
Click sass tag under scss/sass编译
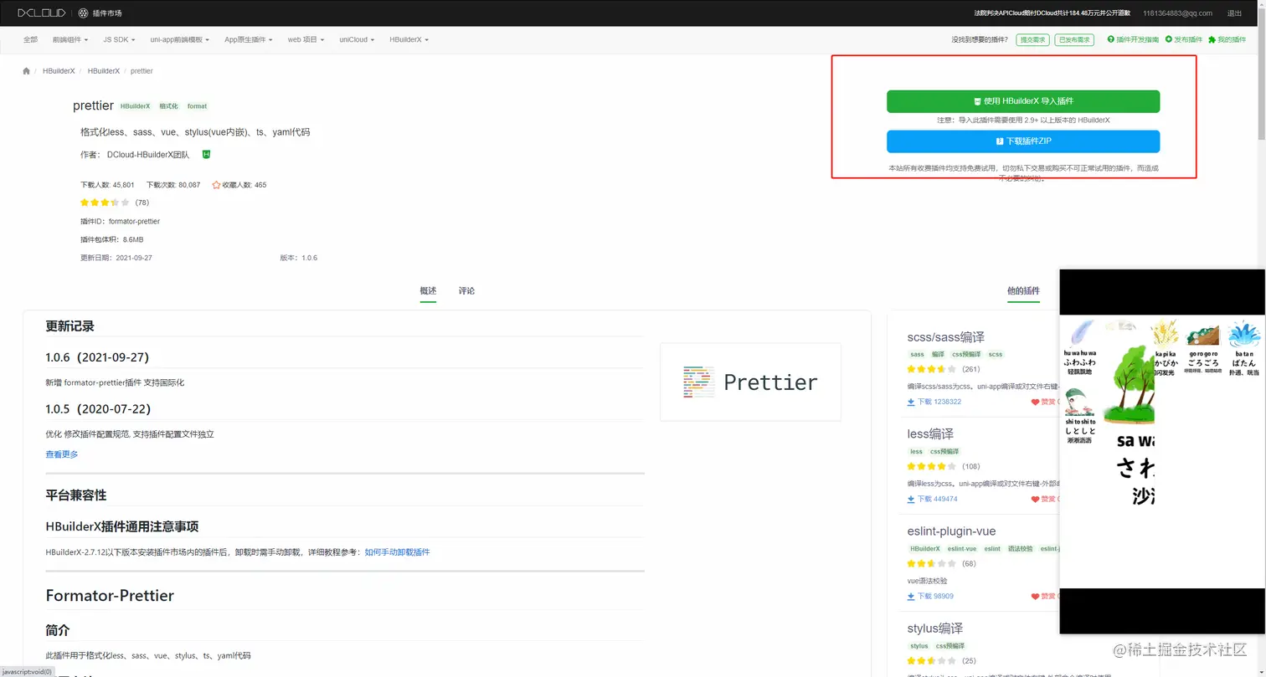[917, 355]
